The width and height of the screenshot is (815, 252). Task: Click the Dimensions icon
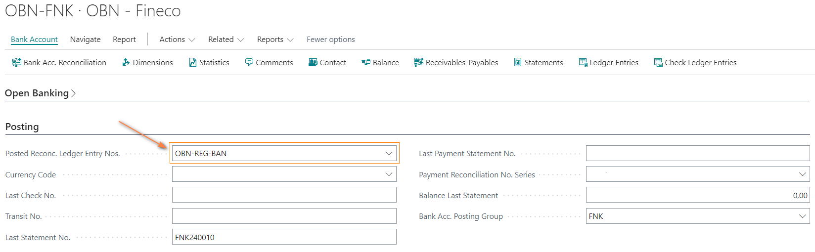pos(126,62)
